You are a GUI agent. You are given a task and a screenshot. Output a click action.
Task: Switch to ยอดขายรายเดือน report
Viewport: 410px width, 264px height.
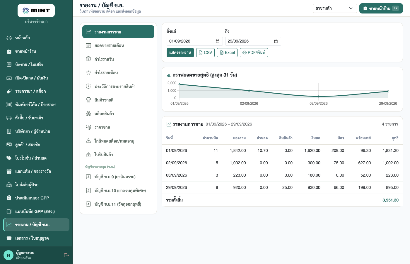[118, 45]
